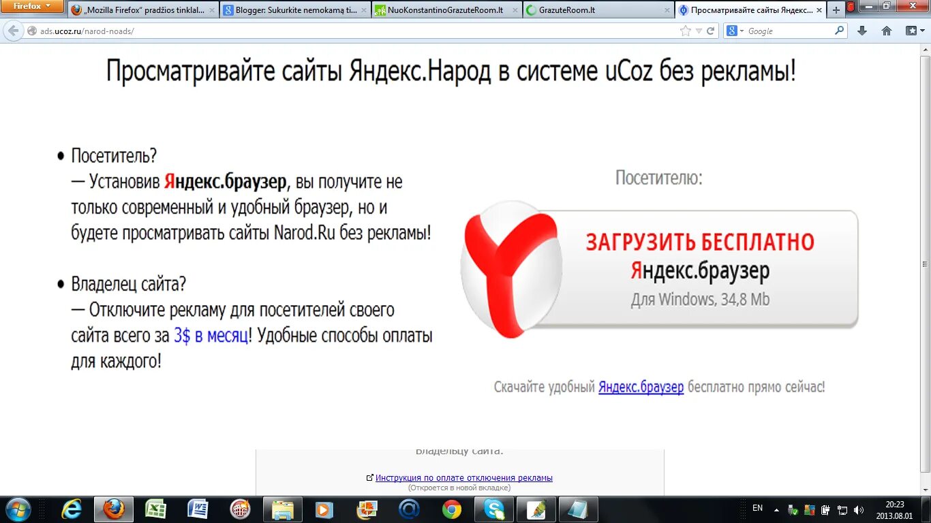Close the Просматривайте сайты Яндекс tab

[819, 10]
